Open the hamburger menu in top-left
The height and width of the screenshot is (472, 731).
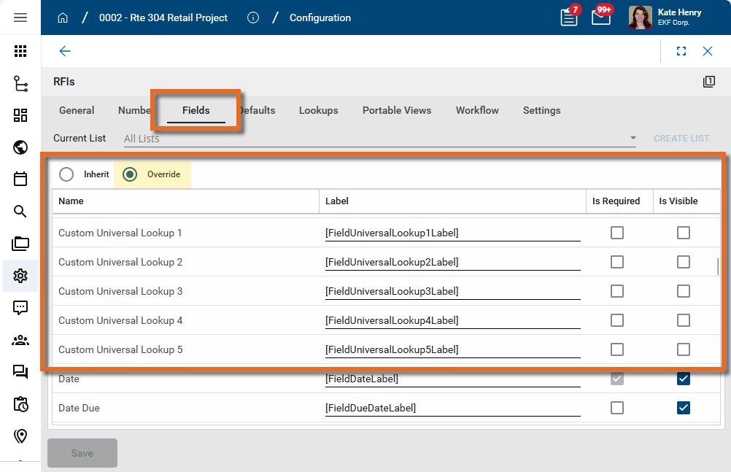pos(20,18)
